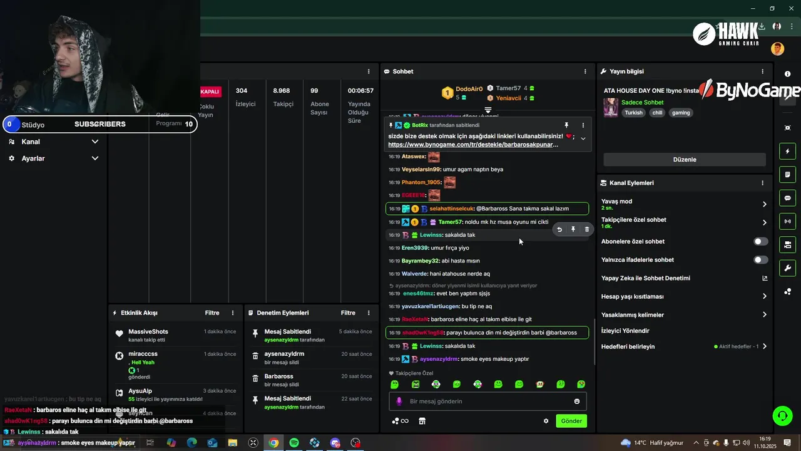Click the wrench sidebar icon
The width and height of the screenshot is (801, 451).
787,268
